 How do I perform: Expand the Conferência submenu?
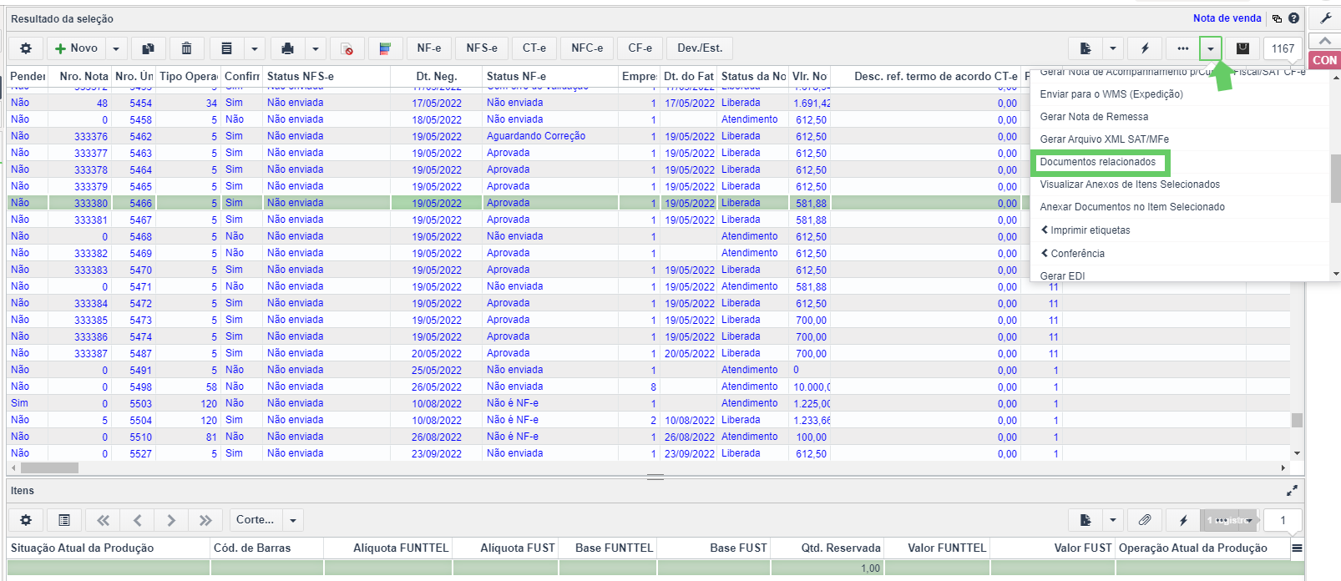pos(1072,254)
